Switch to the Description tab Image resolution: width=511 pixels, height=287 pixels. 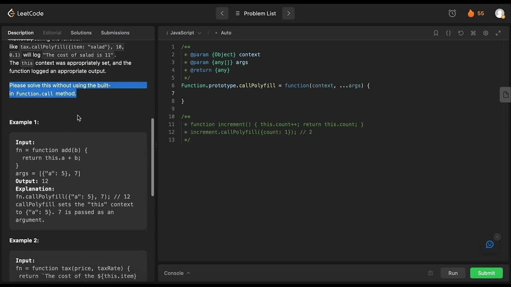click(x=21, y=33)
